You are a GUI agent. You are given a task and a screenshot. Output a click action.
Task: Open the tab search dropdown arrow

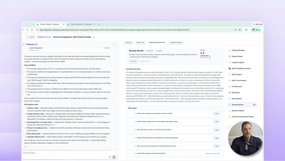[x=33, y=24]
